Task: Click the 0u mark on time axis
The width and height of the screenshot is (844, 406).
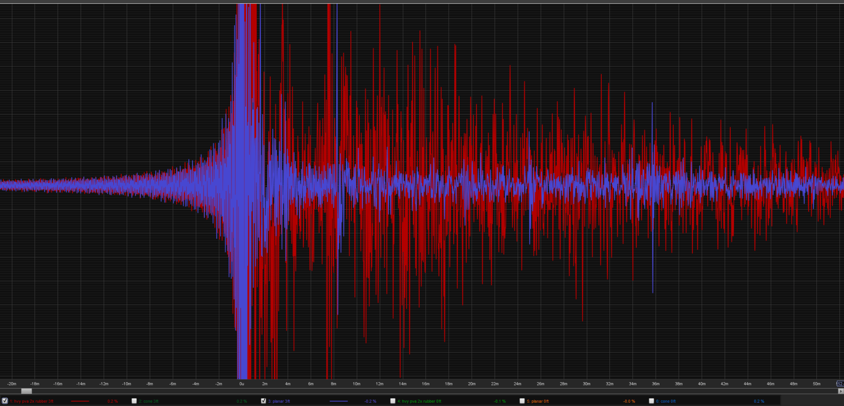Action: [x=242, y=384]
